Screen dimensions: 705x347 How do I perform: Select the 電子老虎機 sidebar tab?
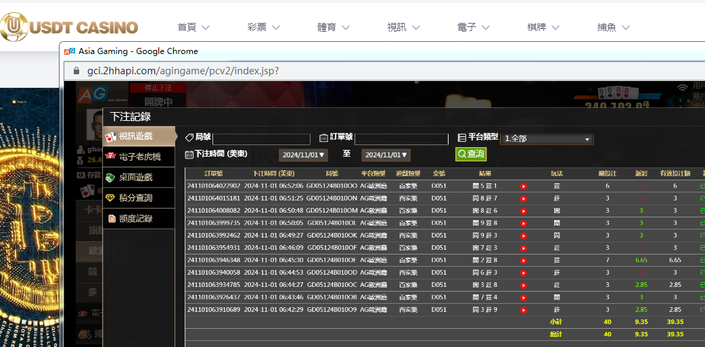click(139, 157)
